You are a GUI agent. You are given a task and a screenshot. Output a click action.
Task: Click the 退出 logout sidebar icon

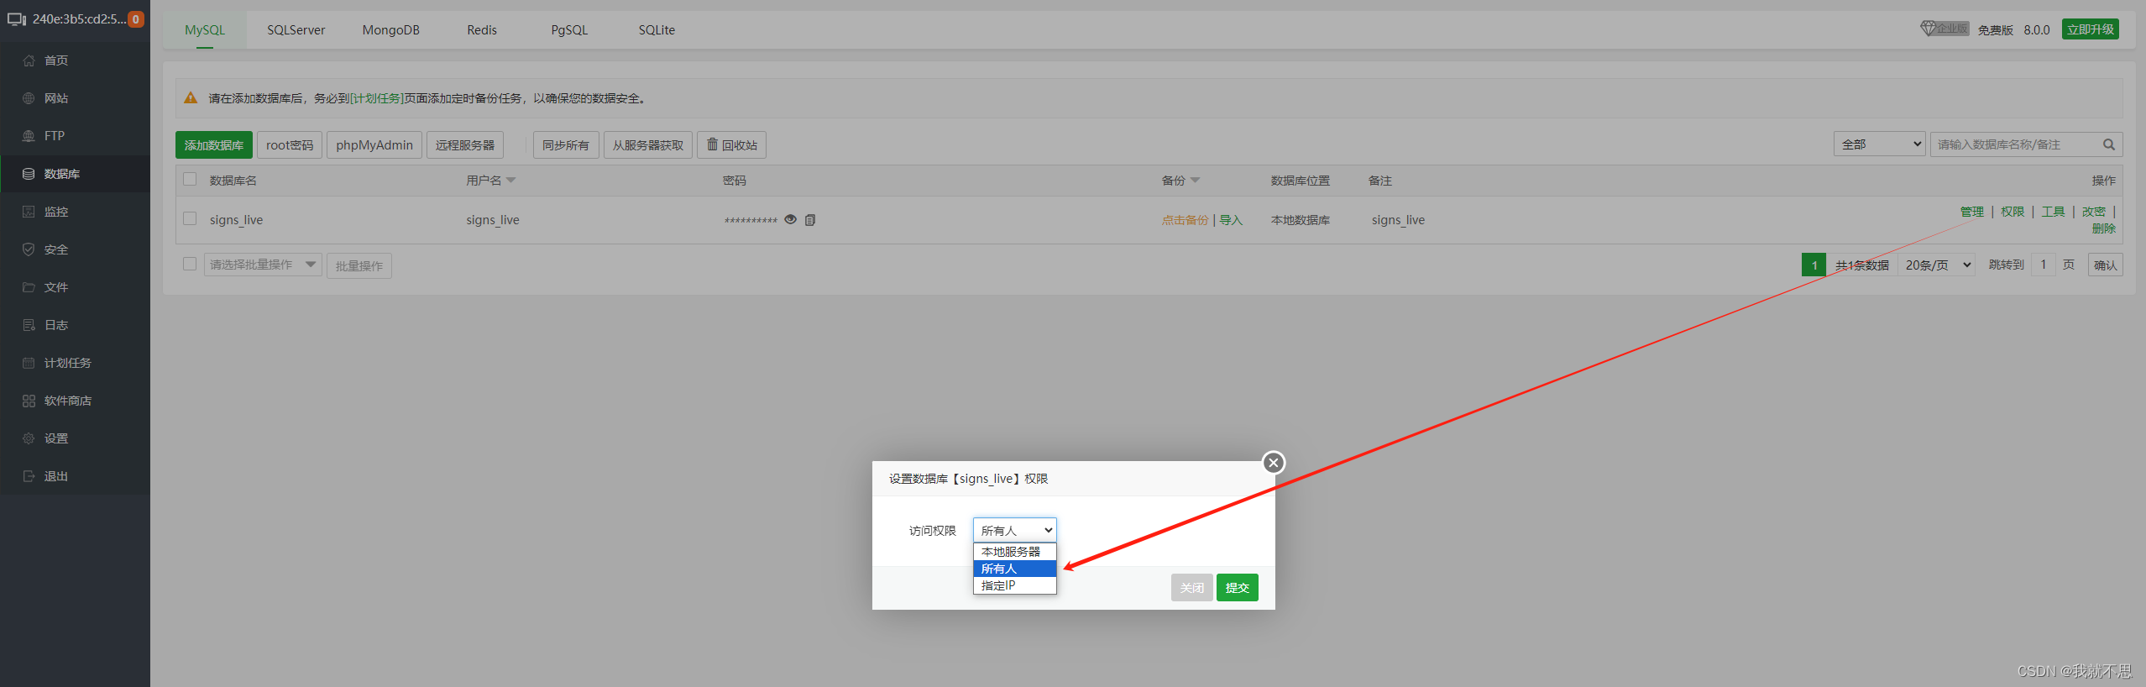(29, 476)
